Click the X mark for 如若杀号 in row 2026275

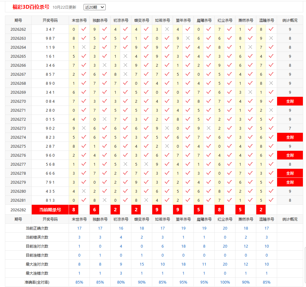tap(167, 146)
